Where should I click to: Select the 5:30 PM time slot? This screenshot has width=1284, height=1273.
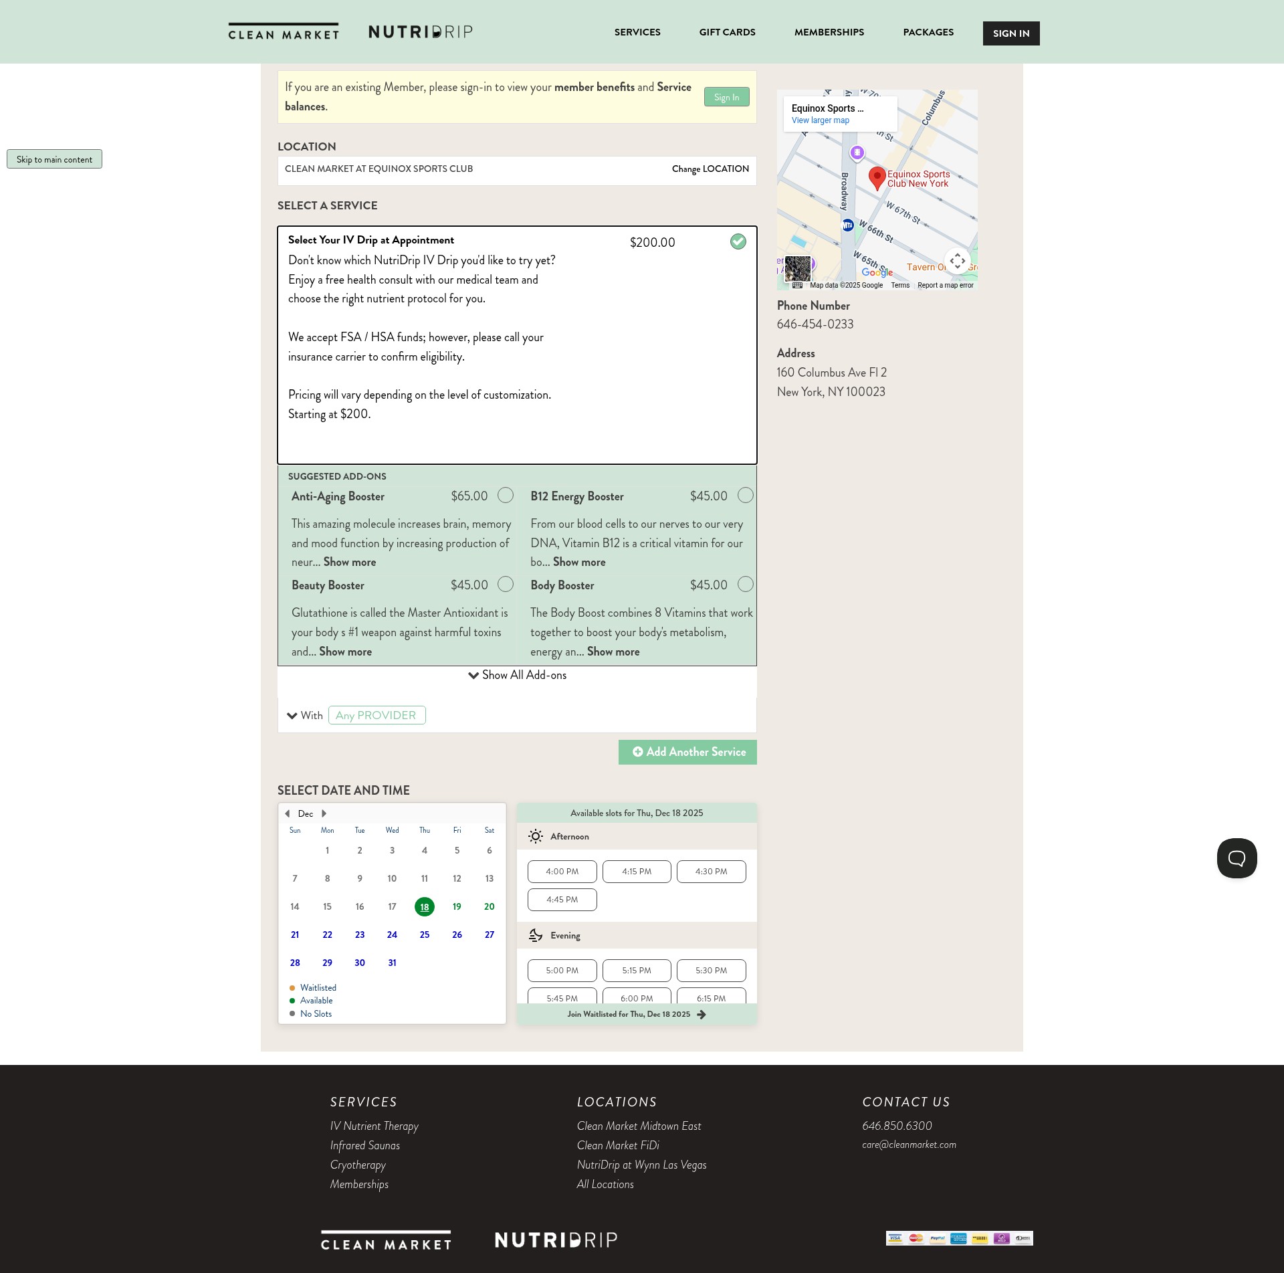(x=711, y=971)
